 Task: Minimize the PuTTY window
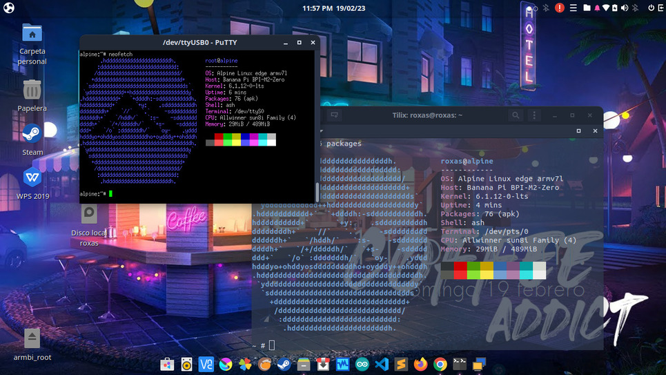tap(286, 43)
